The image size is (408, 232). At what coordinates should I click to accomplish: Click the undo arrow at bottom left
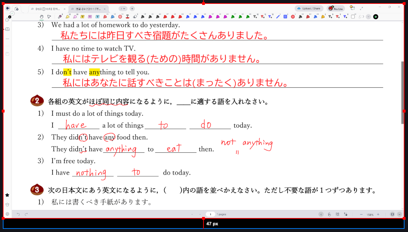pos(18,214)
